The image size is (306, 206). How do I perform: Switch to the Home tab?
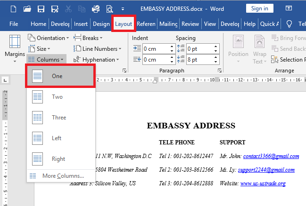click(x=39, y=24)
